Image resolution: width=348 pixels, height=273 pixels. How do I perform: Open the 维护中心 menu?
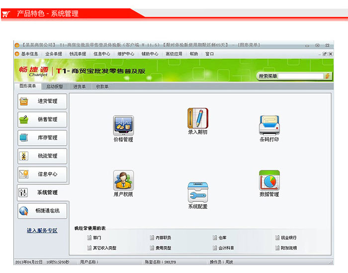click(126, 54)
